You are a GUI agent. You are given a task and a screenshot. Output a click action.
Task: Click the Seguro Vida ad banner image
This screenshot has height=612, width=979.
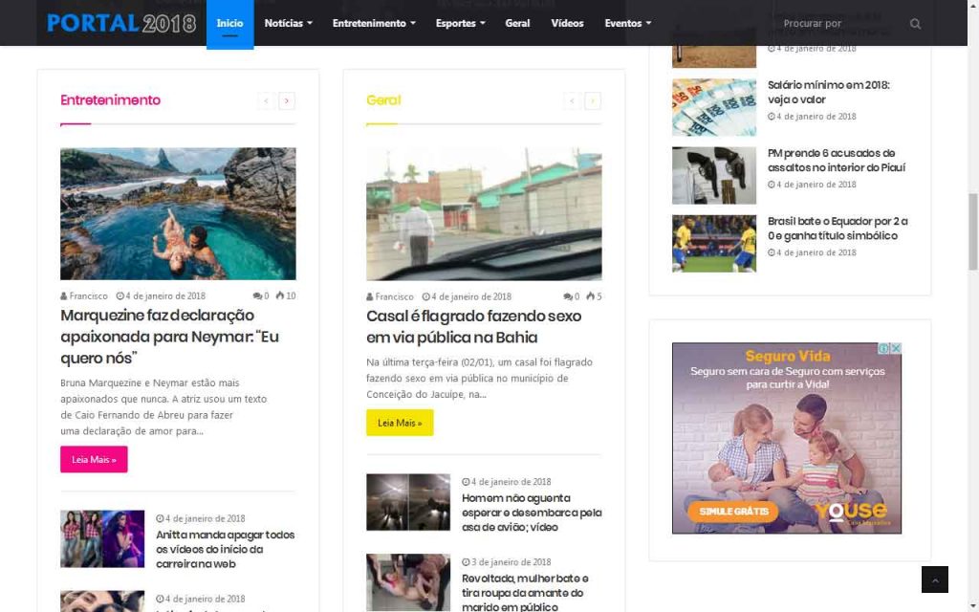tap(787, 438)
